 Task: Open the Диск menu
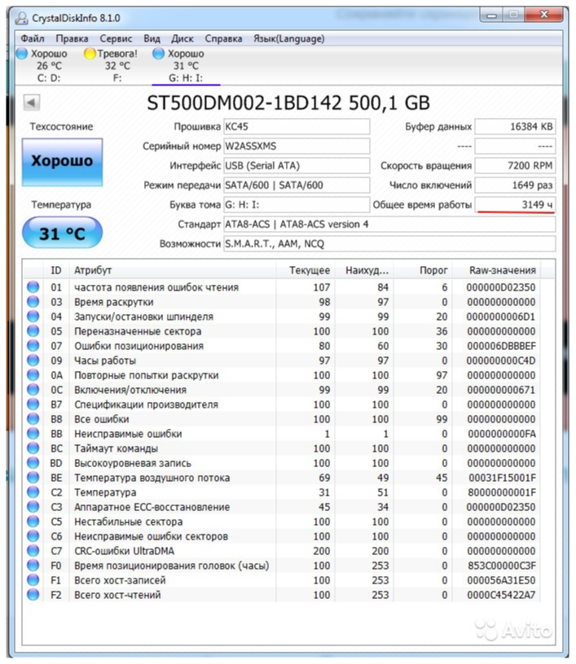[182, 38]
